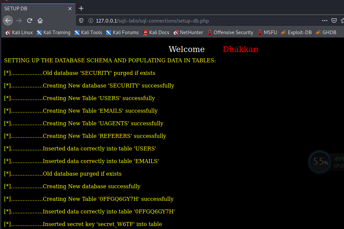The width and height of the screenshot is (344, 229).
Task: Open the MSFU bookmark
Action: pos(267,32)
